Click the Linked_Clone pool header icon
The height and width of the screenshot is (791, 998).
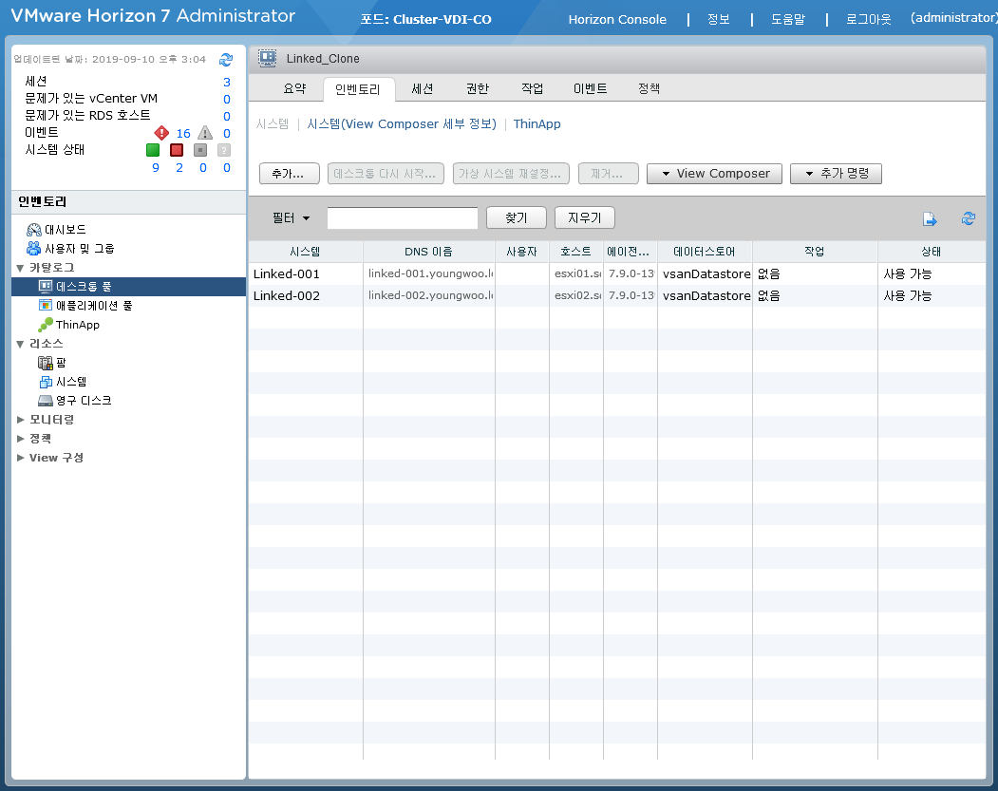coord(268,59)
